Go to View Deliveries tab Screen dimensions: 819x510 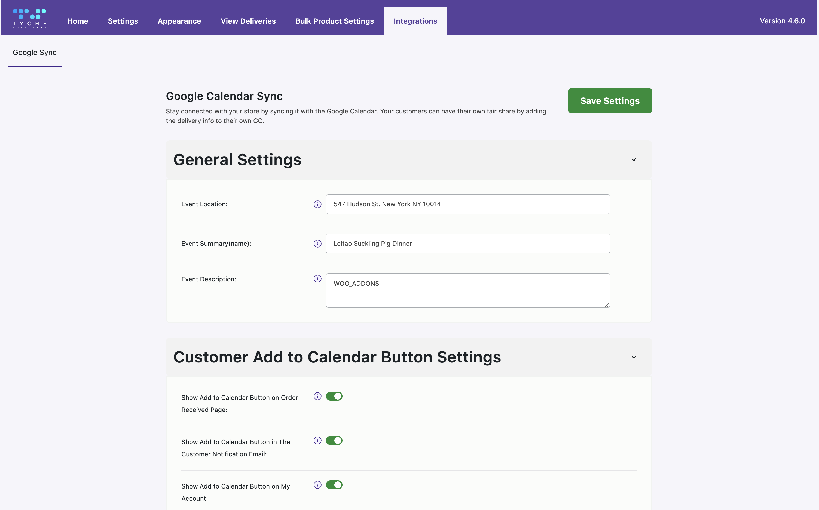[x=248, y=21]
